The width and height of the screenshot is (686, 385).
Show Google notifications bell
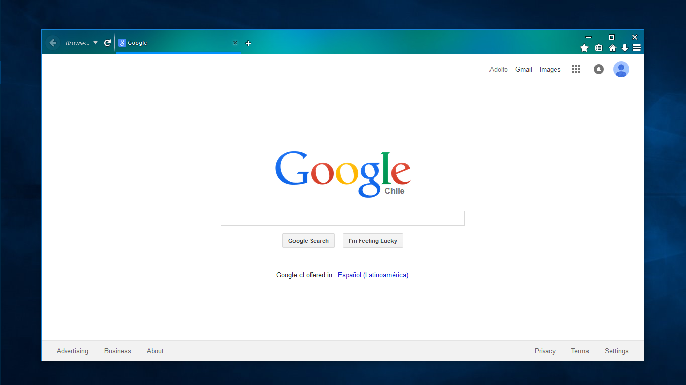click(x=599, y=69)
